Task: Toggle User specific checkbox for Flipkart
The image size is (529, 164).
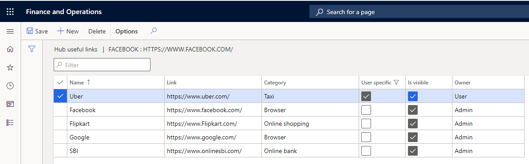Action: 366,124
